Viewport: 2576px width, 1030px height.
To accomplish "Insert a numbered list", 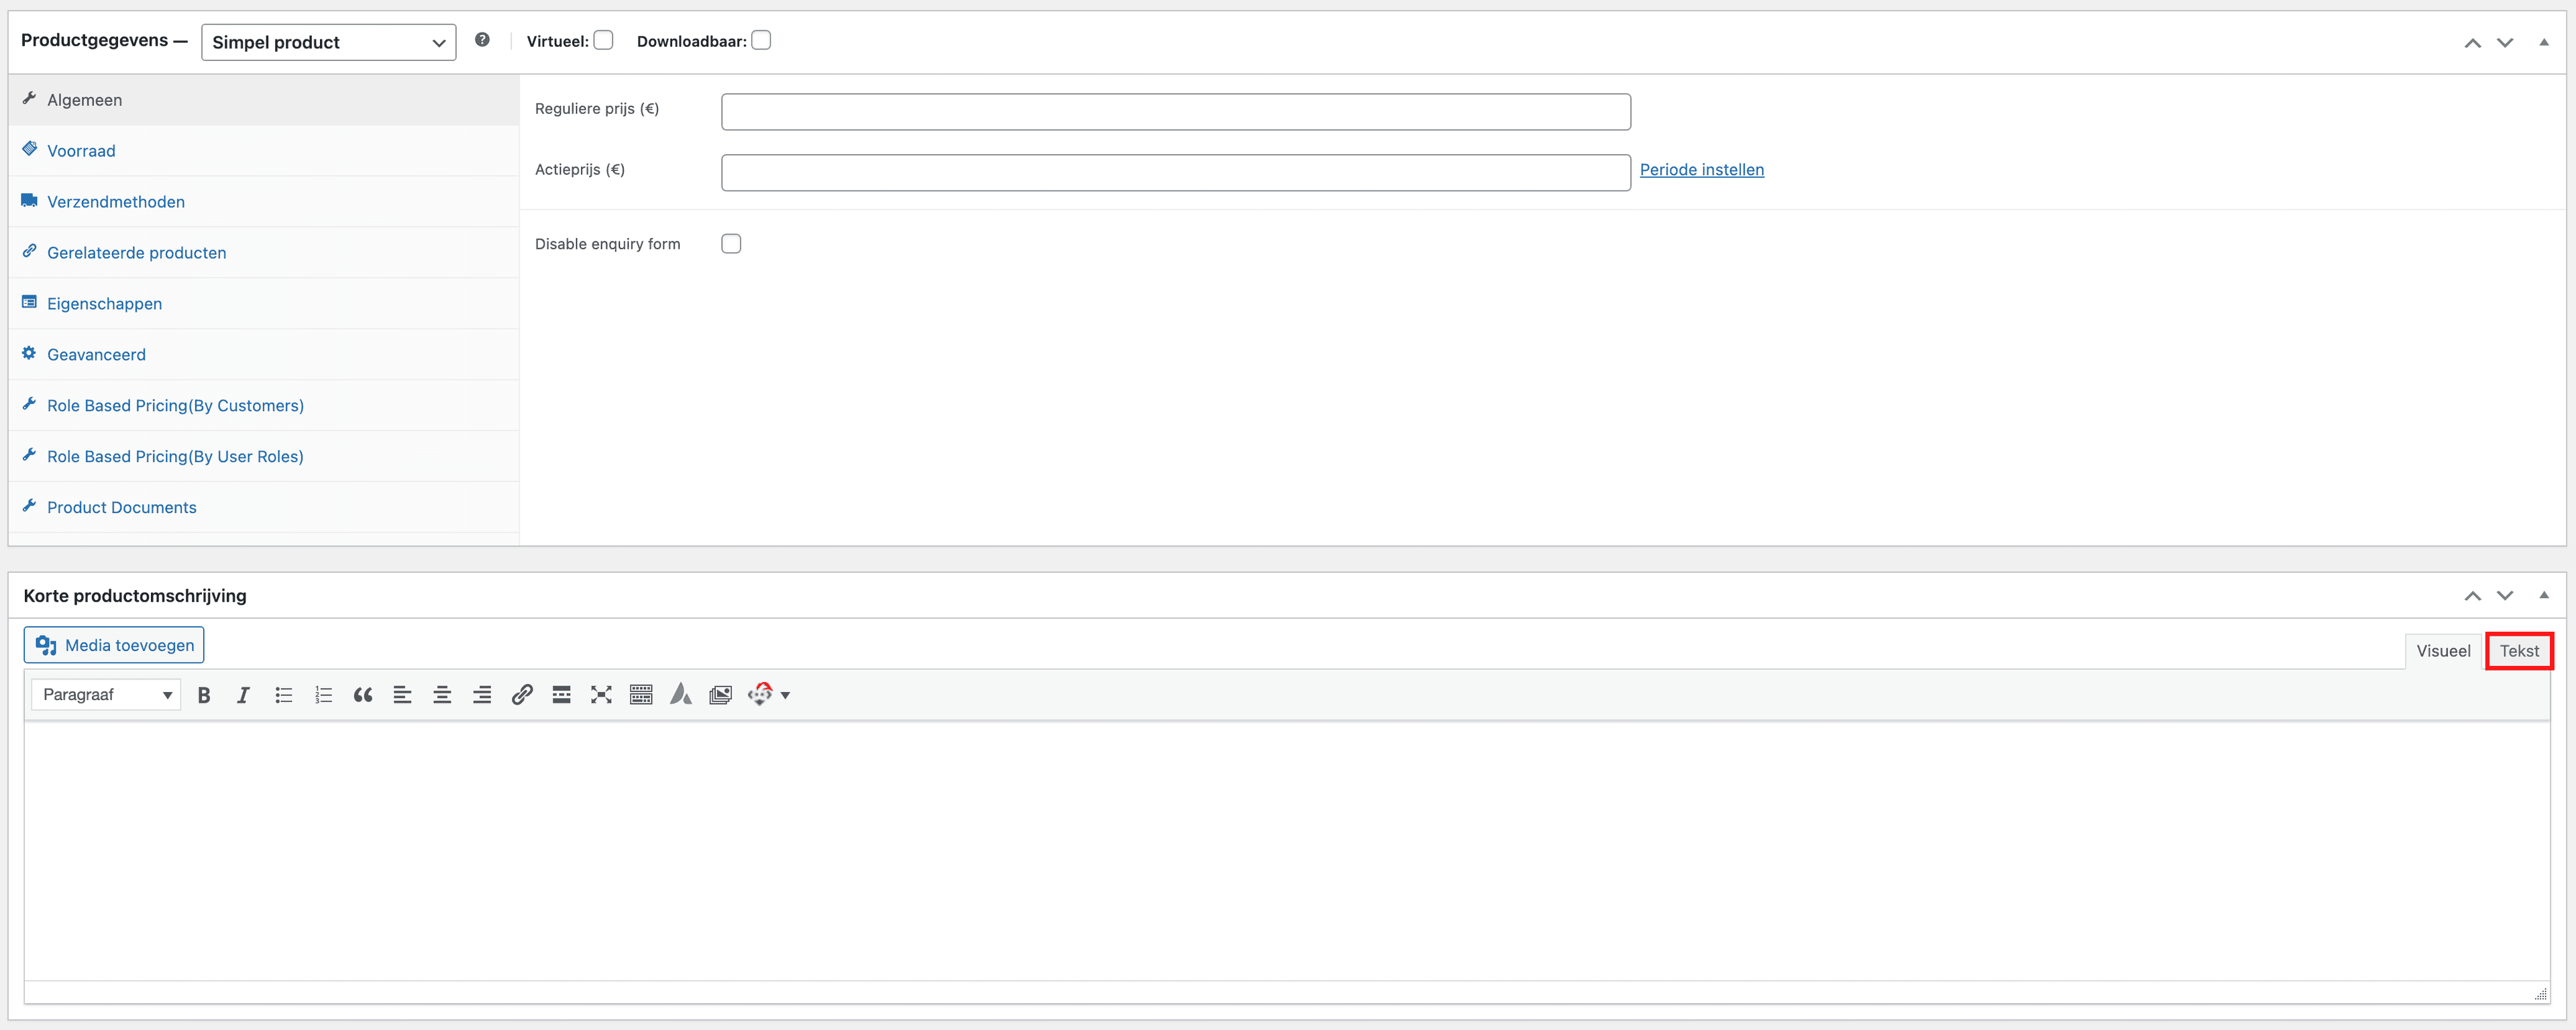I will point(323,695).
